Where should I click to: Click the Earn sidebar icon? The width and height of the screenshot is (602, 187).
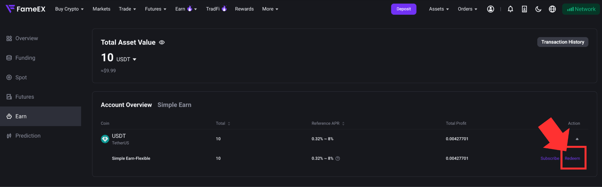coord(9,116)
